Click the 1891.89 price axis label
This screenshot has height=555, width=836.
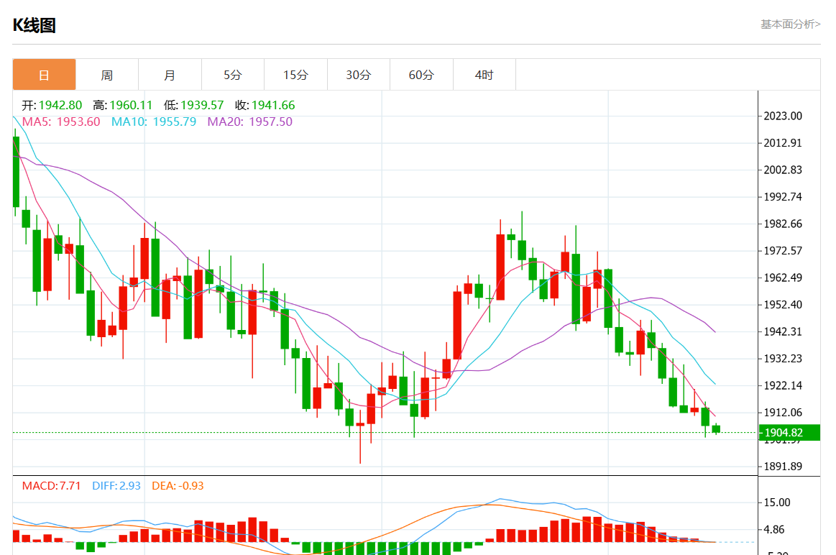pos(783,467)
